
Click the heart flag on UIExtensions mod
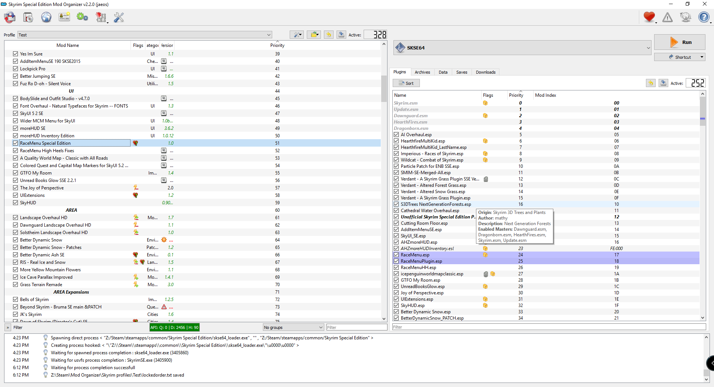pos(135,195)
